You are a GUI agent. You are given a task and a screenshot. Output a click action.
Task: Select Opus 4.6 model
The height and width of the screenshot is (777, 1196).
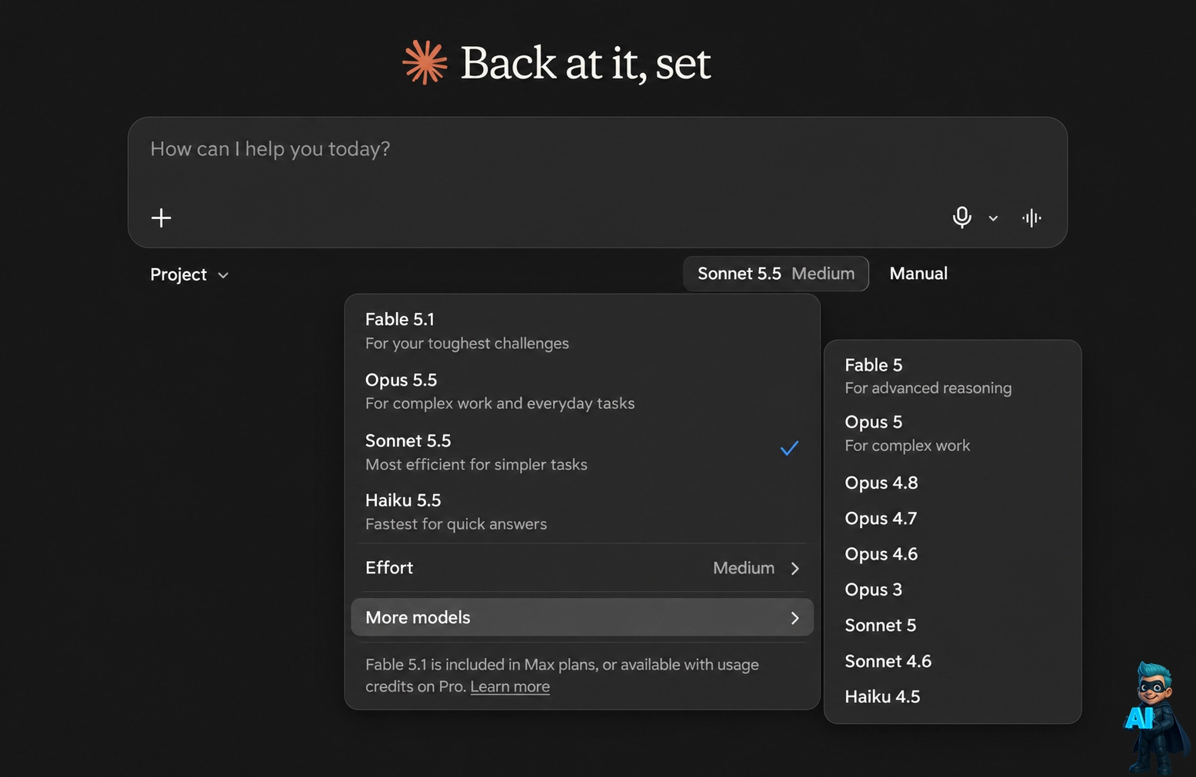point(952,554)
